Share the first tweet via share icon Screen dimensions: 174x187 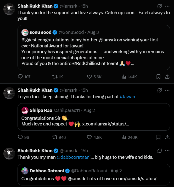pyautogui.click(x=167, y=77)
